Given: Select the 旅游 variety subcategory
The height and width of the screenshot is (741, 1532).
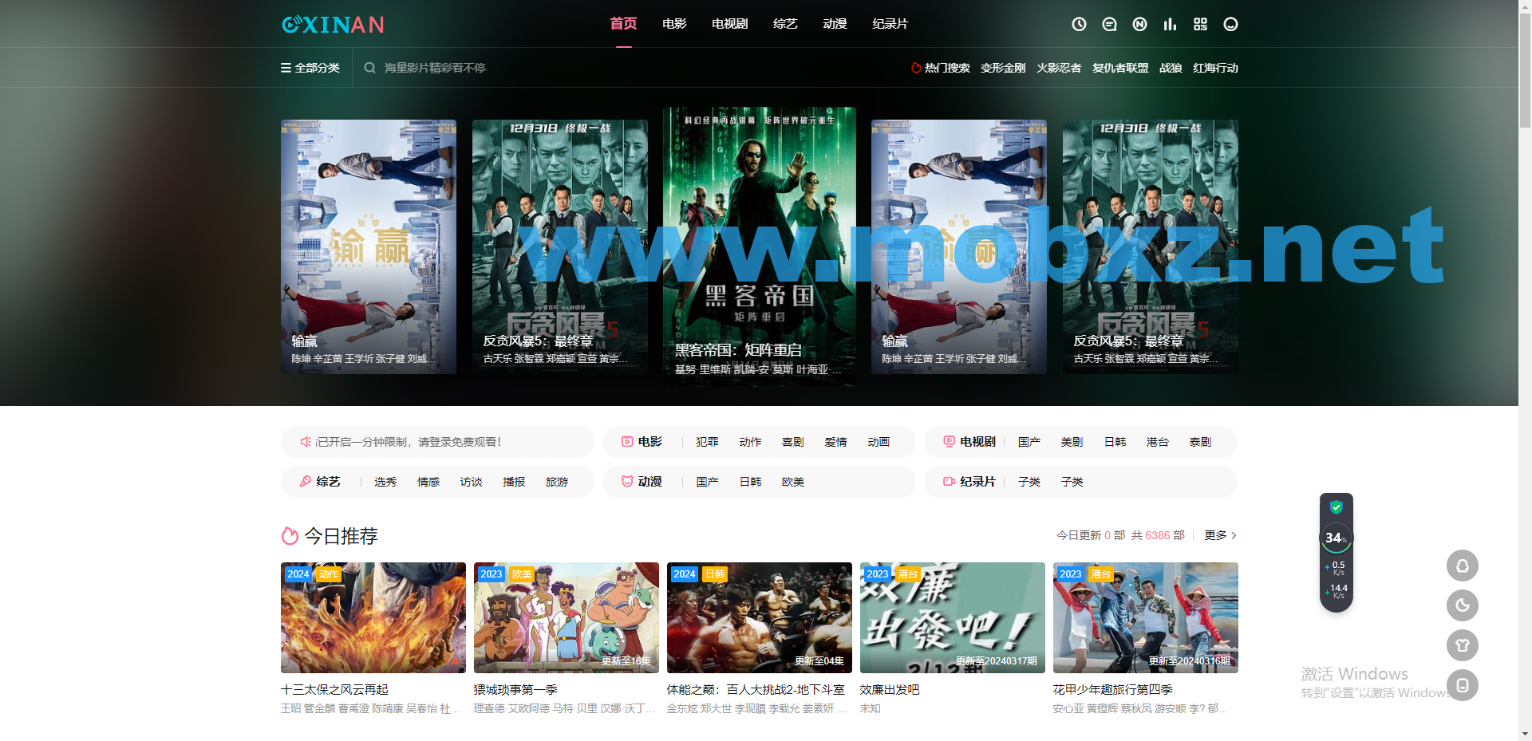Looking at the screenshot, I should [x=557, y=482].
